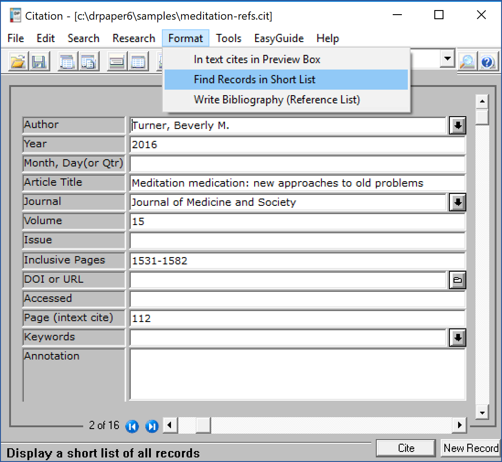Expand the Keywords field dropdown arrow
The width and height of the screenshot is (502, 462).
457,338
